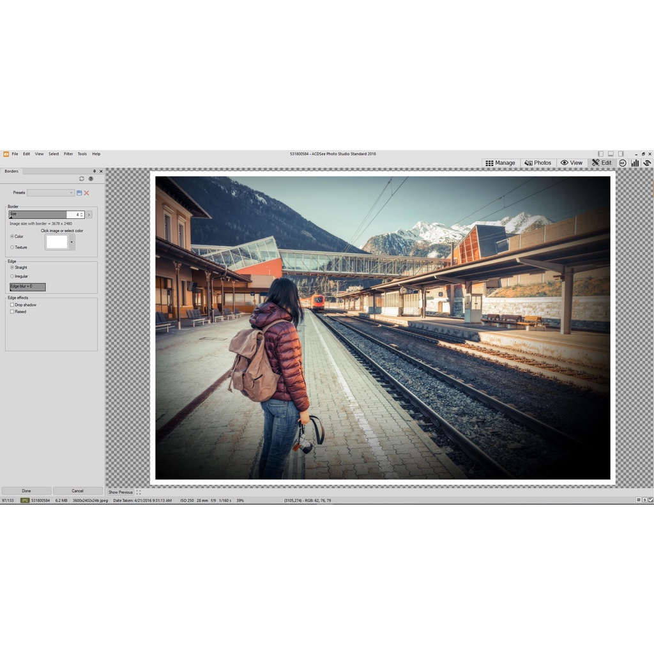The width and height of the screenshot is (654, 654).
Task: Enable the Drop shadow checkbox
Action: 12,305
